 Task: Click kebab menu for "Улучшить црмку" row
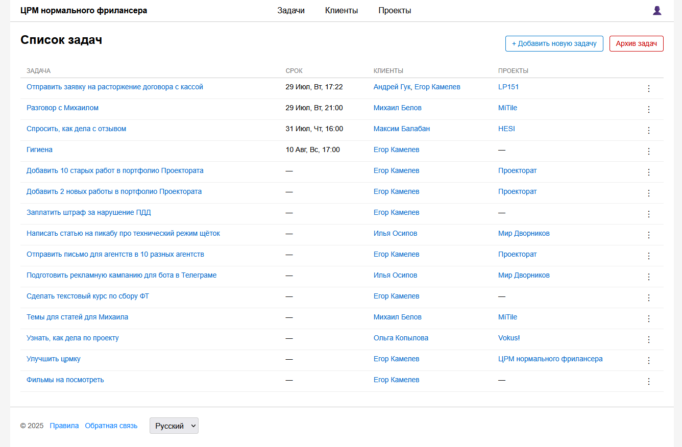649,360
